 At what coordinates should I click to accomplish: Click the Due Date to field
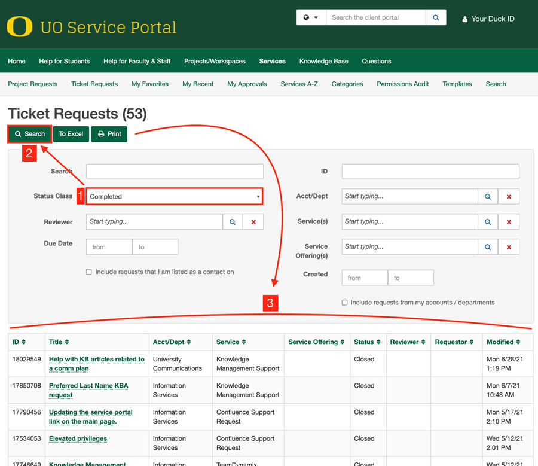click(155, 247)
